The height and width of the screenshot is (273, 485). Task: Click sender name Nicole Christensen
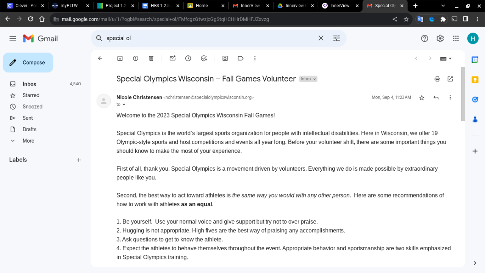139,97
